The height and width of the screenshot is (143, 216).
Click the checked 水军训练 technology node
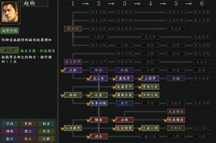click(x=99, y=103)
